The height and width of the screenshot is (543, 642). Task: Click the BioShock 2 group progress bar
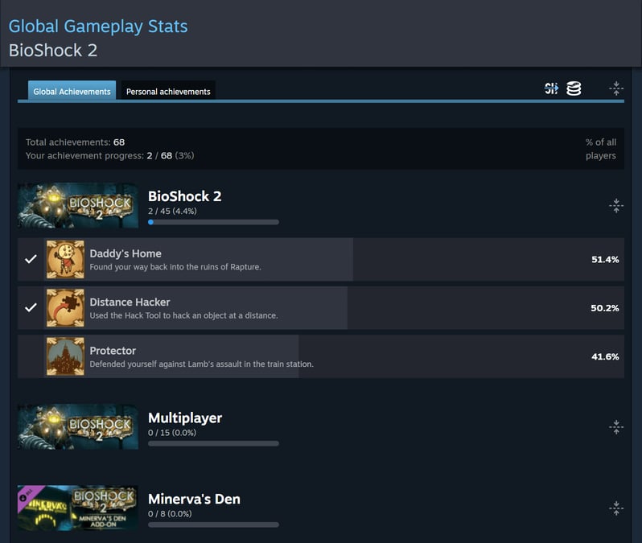click(213, 222)
